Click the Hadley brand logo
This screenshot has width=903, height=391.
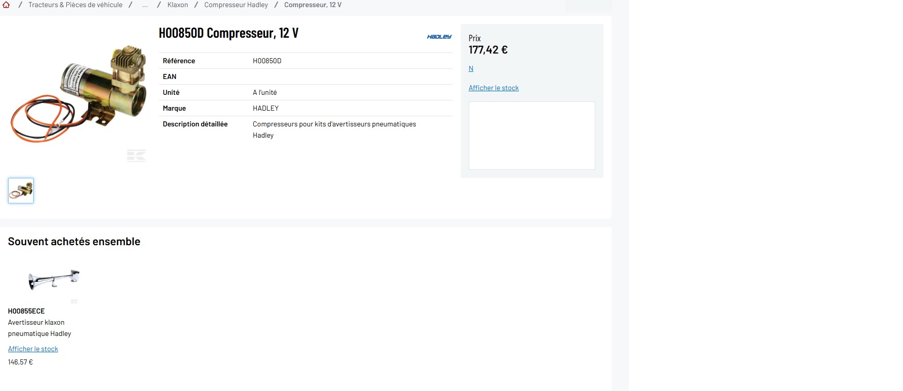(x=439, y=37)
